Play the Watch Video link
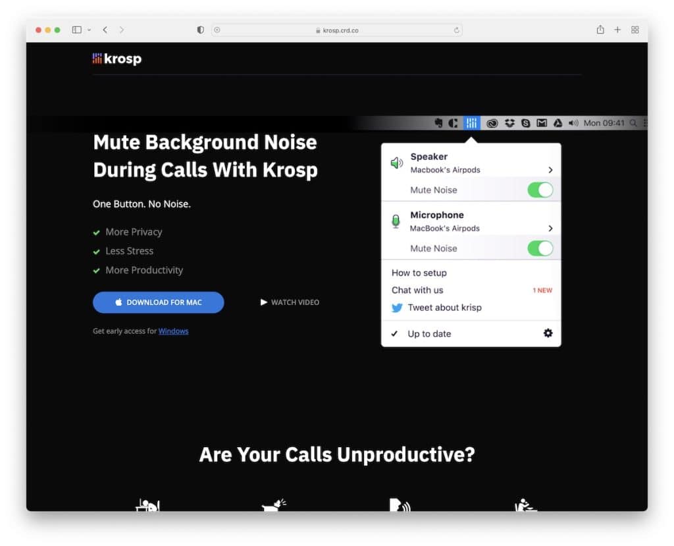 290,302
